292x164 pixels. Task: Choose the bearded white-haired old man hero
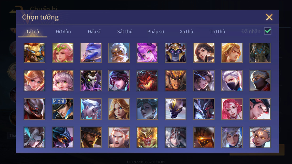coord(119,53)
